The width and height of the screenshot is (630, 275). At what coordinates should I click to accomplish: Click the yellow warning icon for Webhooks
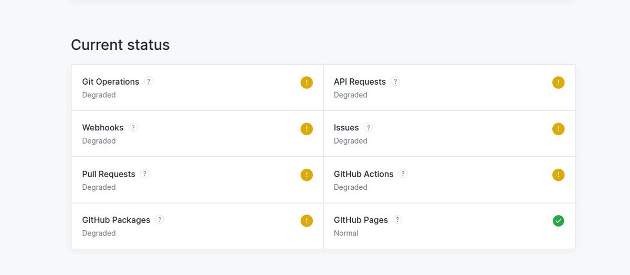pos(307,129)
